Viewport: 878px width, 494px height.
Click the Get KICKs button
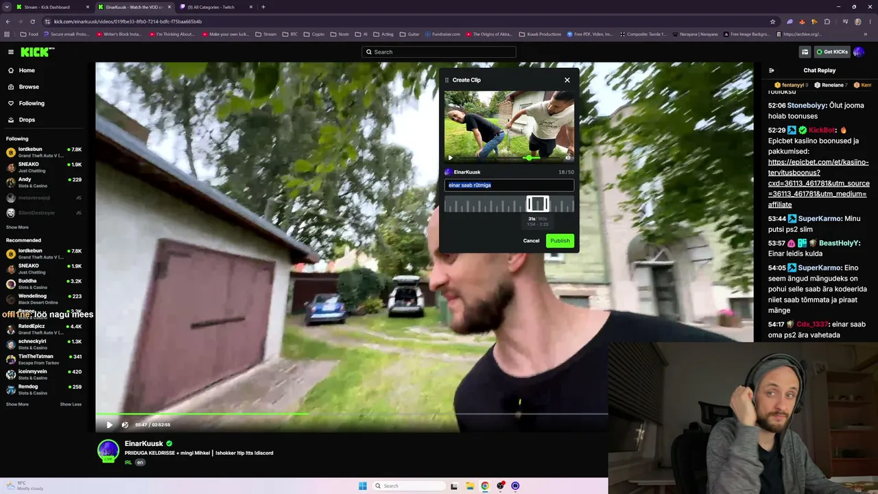833,52
